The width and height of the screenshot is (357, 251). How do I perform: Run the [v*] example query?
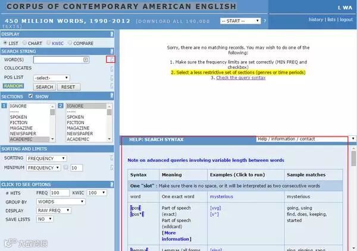214,214
